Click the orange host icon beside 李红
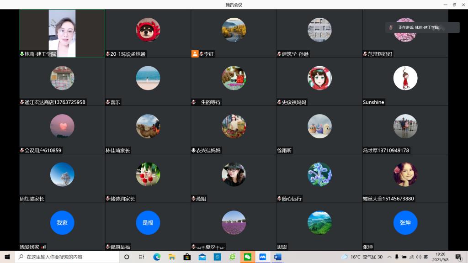 pyautogui.click(x=195, y=54)
